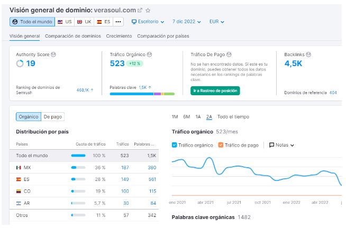Open Crecimiento tab
346x228 pixels.
[x=119, y=36]
